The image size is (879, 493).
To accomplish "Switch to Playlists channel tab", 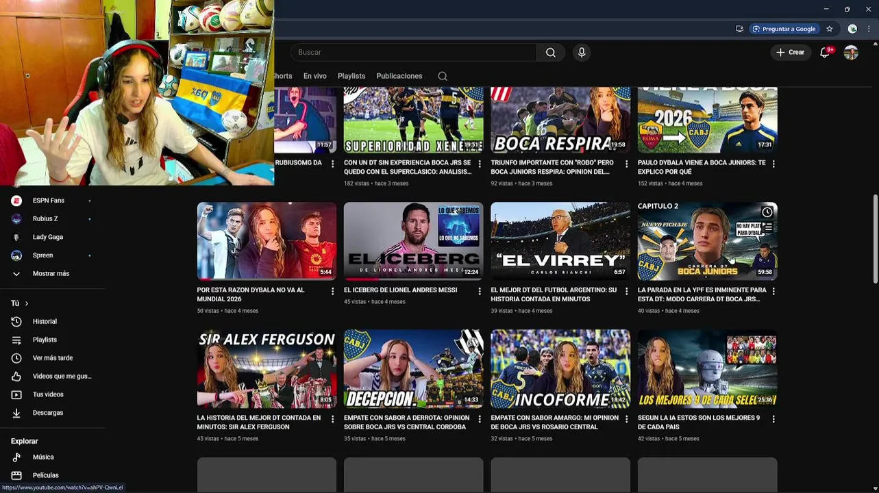I will pyautogui.click(x=351, y=76).
